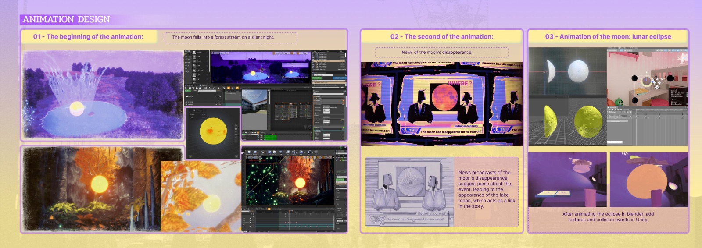Select the yellow moon models on grid image

pos(567,121)
